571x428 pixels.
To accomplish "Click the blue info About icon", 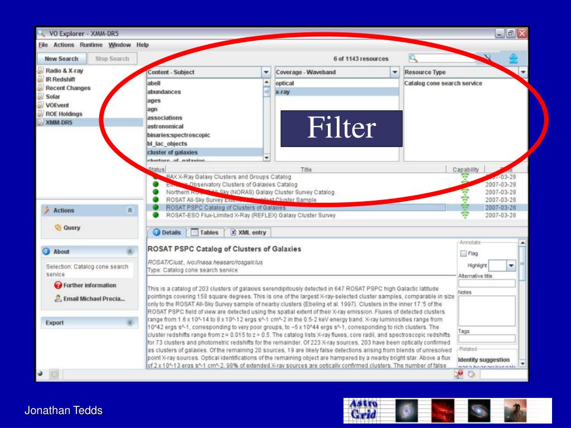I will coord(46,251).
